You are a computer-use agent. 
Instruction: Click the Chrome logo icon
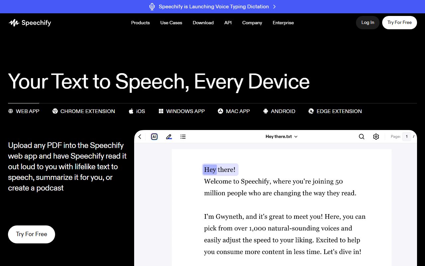(x=55, y=111)
